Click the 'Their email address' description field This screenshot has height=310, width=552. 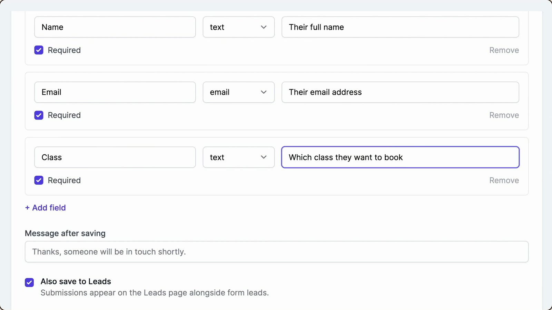[x=400, y=92]
